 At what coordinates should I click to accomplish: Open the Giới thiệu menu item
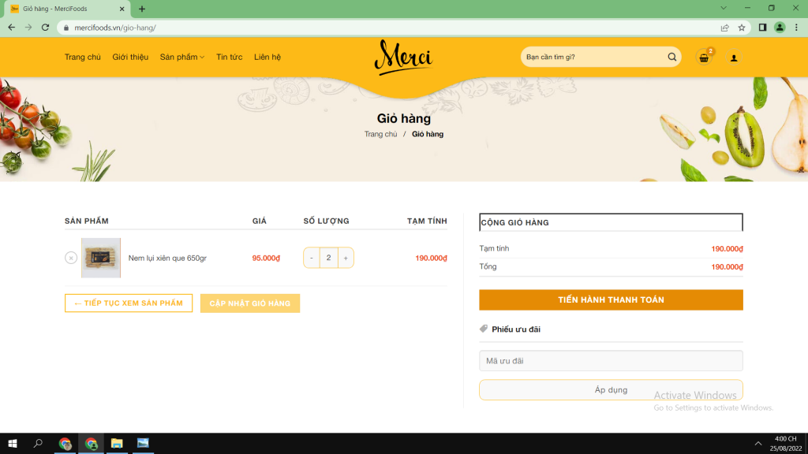click(x=130, y=57)
